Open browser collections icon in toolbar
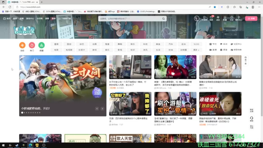This screenshot has width=263, height=148. point(241,7)
